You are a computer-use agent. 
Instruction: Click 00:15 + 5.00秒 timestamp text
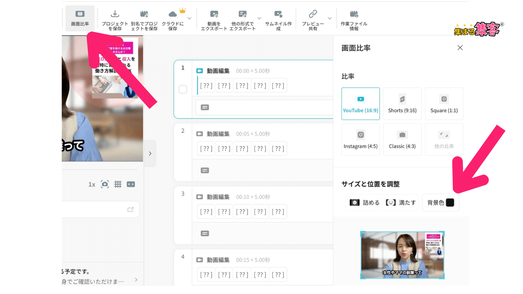(253, 260)
